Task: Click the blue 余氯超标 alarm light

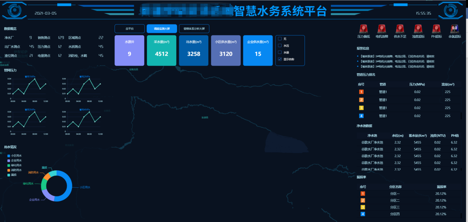Action: pyautogui.click(x=455, y=29)
